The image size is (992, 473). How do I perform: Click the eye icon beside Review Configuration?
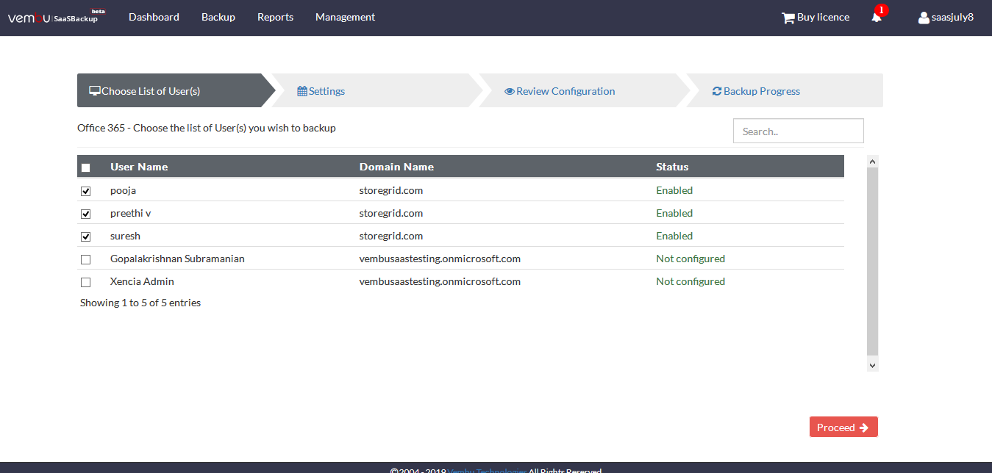tap(510, 91)
